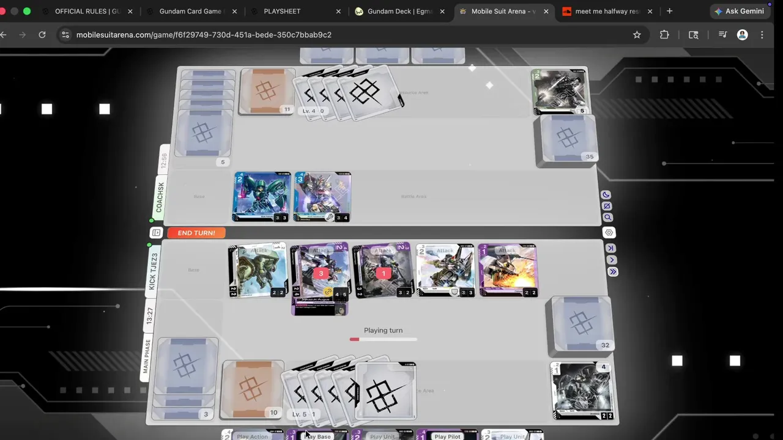783x440 pixels.
Task: Open the browser side panel icon
Action: click(693, 35)
